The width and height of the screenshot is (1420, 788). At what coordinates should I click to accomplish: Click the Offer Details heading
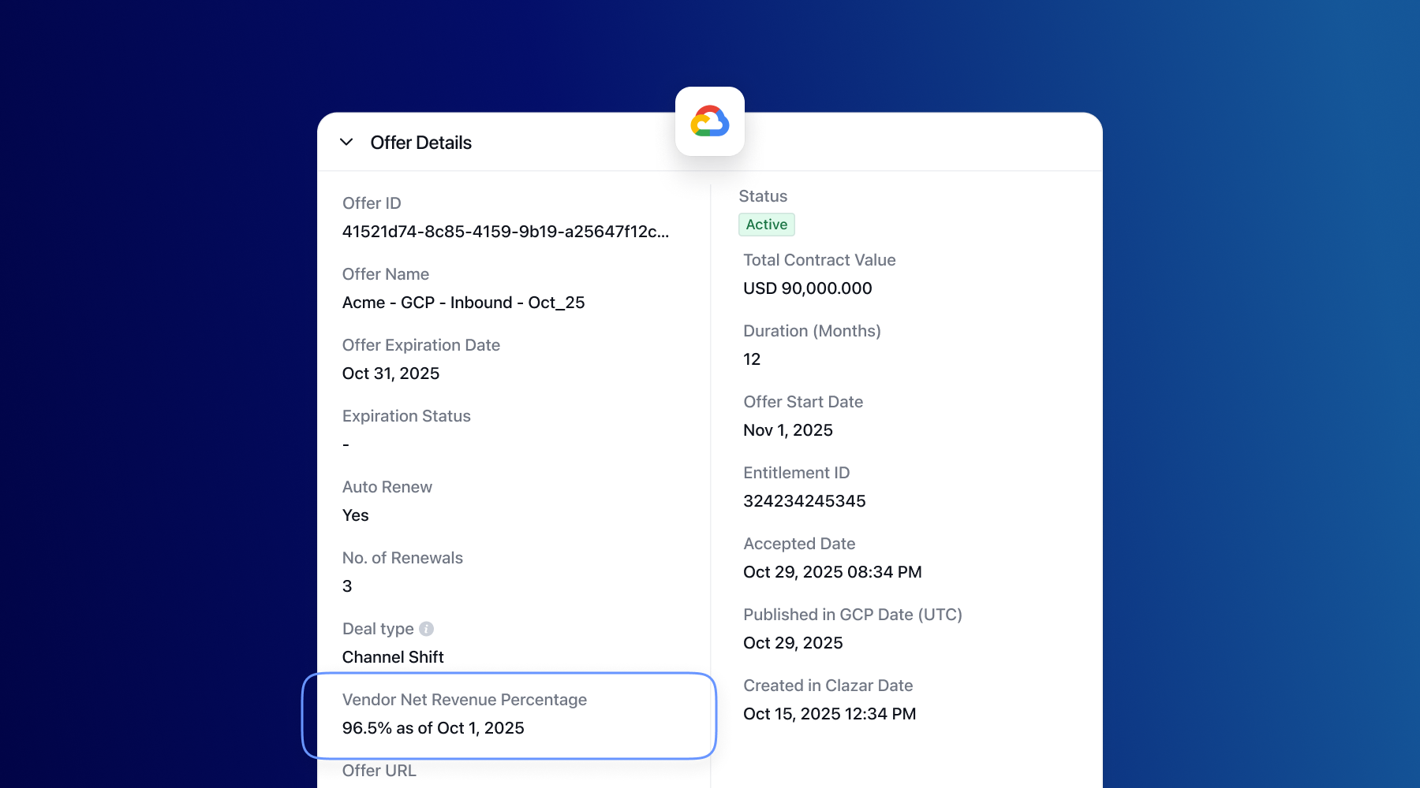[x=421, y=143]
